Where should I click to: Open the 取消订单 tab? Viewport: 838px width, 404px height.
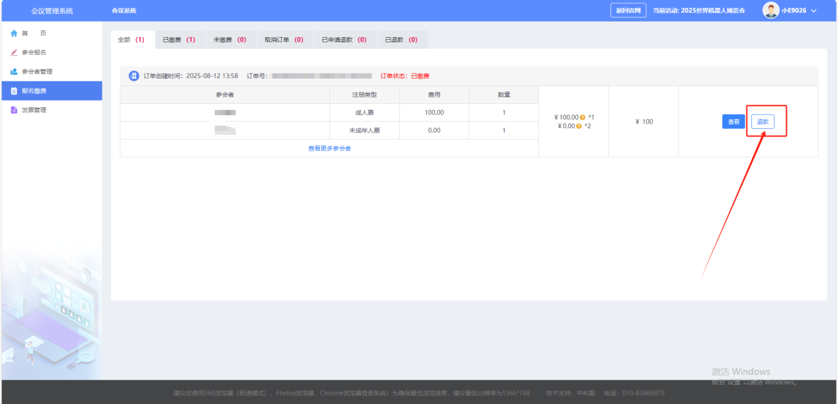[x=284, y=40]
